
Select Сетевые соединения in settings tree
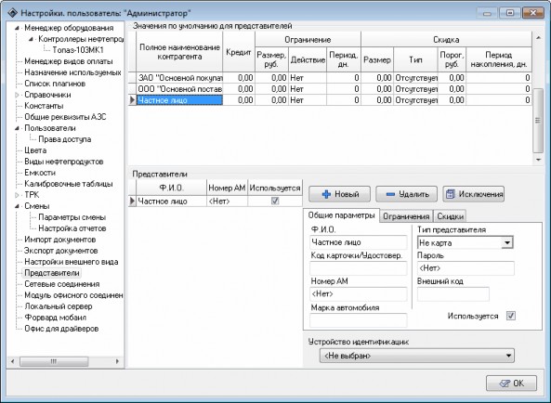(62, 284)
